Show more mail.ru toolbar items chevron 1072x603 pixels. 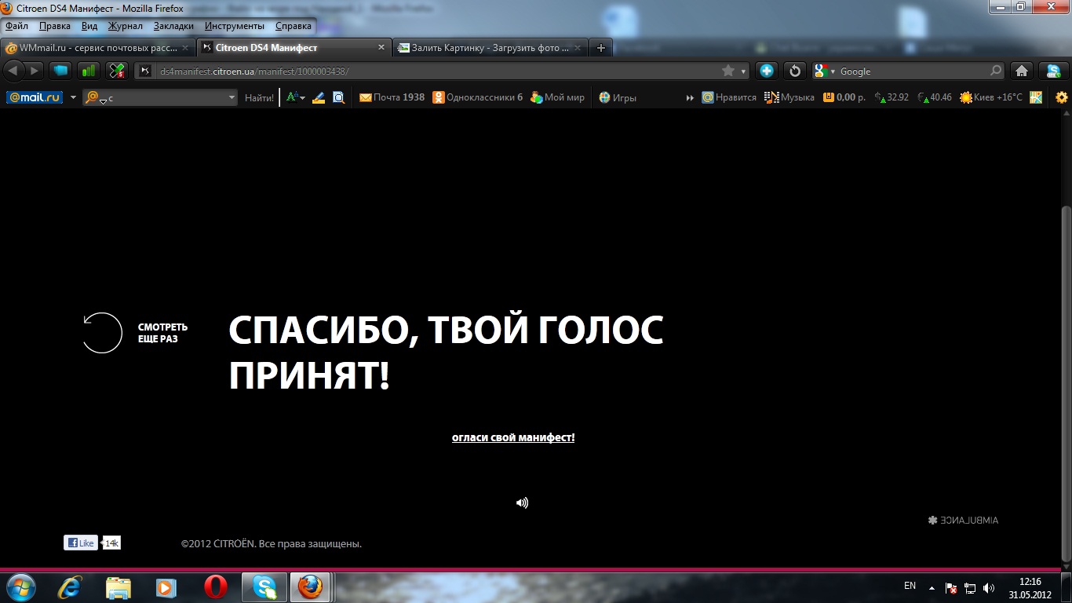point(690,97)
